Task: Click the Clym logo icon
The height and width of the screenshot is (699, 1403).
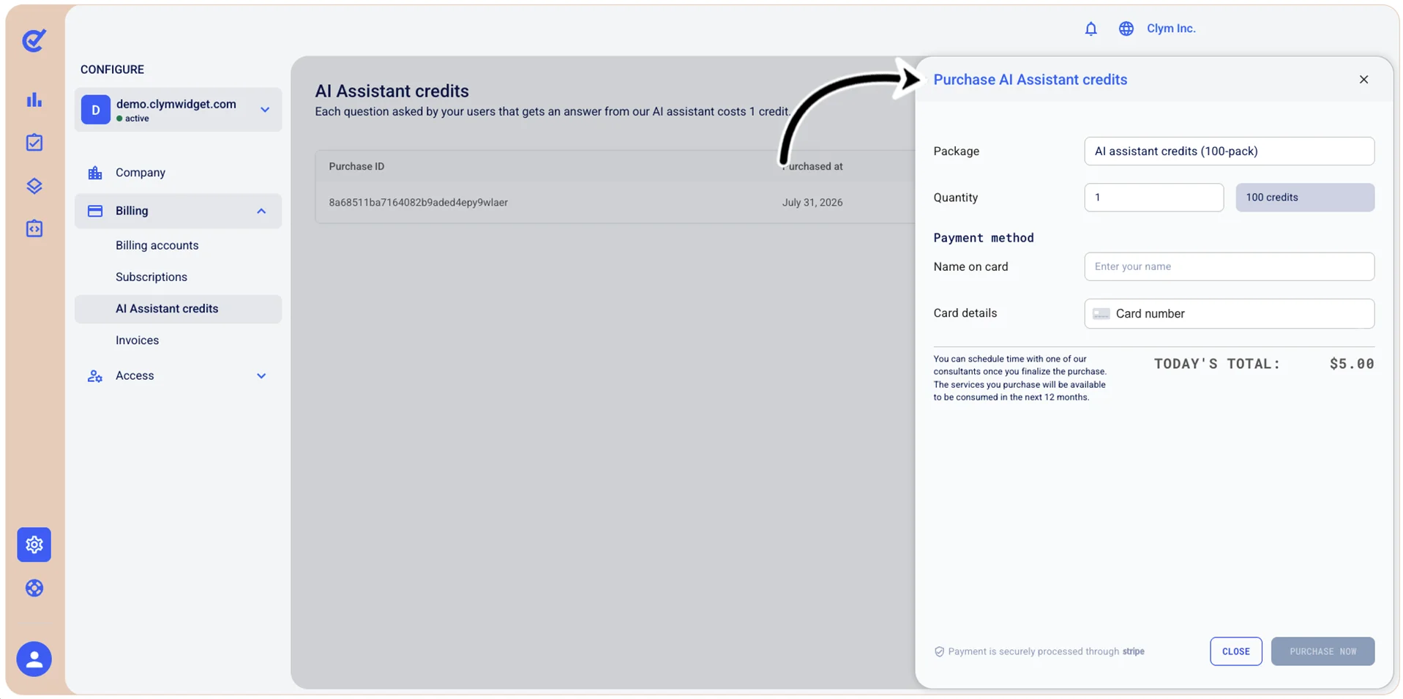Action: click(x=34, y=40)
